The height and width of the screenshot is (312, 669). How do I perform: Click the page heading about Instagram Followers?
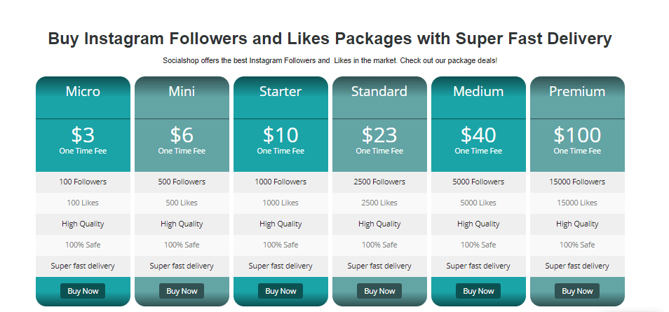point(330,39)
